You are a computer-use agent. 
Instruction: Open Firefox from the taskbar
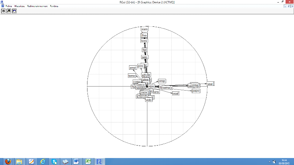coord(8,161)
